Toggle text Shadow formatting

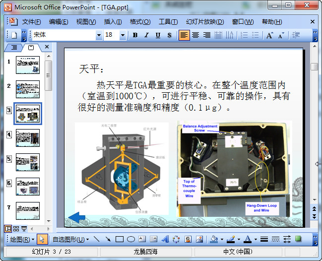(x=169, y=35)
